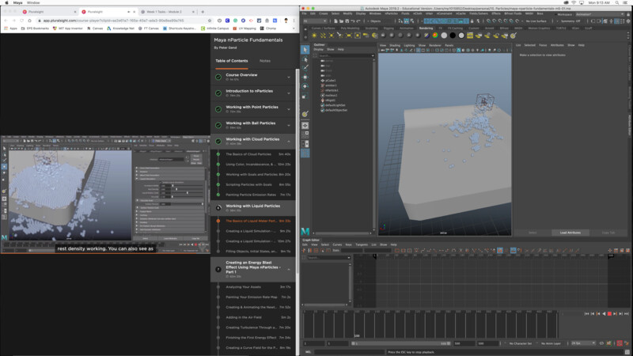
Task: Open the nParticles menu in Maya
Action: point(391,13)
